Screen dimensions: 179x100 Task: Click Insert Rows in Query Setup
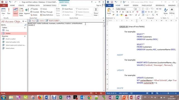[67, 9]
